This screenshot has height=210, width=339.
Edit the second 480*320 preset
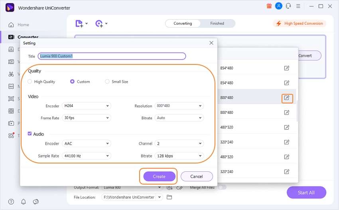click(x=286, y=157)
